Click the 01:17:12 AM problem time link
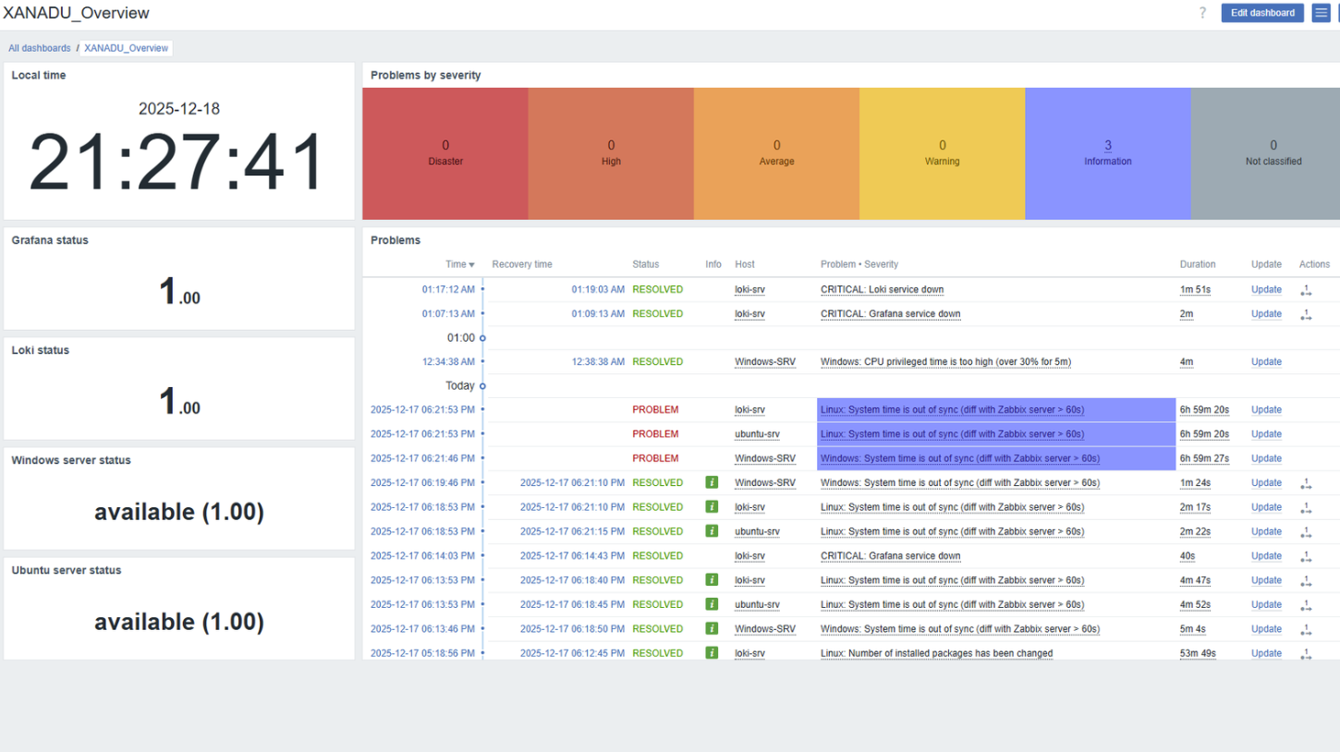 448,290
